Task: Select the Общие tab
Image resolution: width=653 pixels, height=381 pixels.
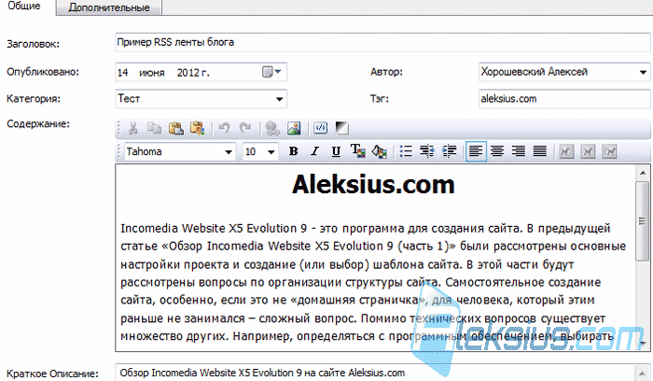Action: (x=24, y=7)
